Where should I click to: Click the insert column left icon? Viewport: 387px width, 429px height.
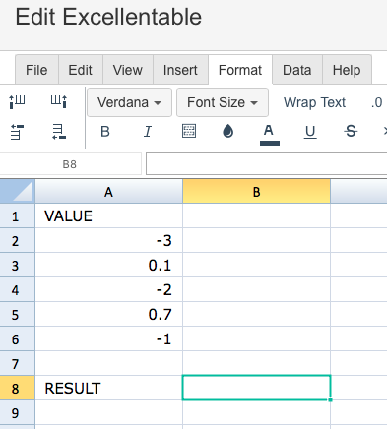17,101
